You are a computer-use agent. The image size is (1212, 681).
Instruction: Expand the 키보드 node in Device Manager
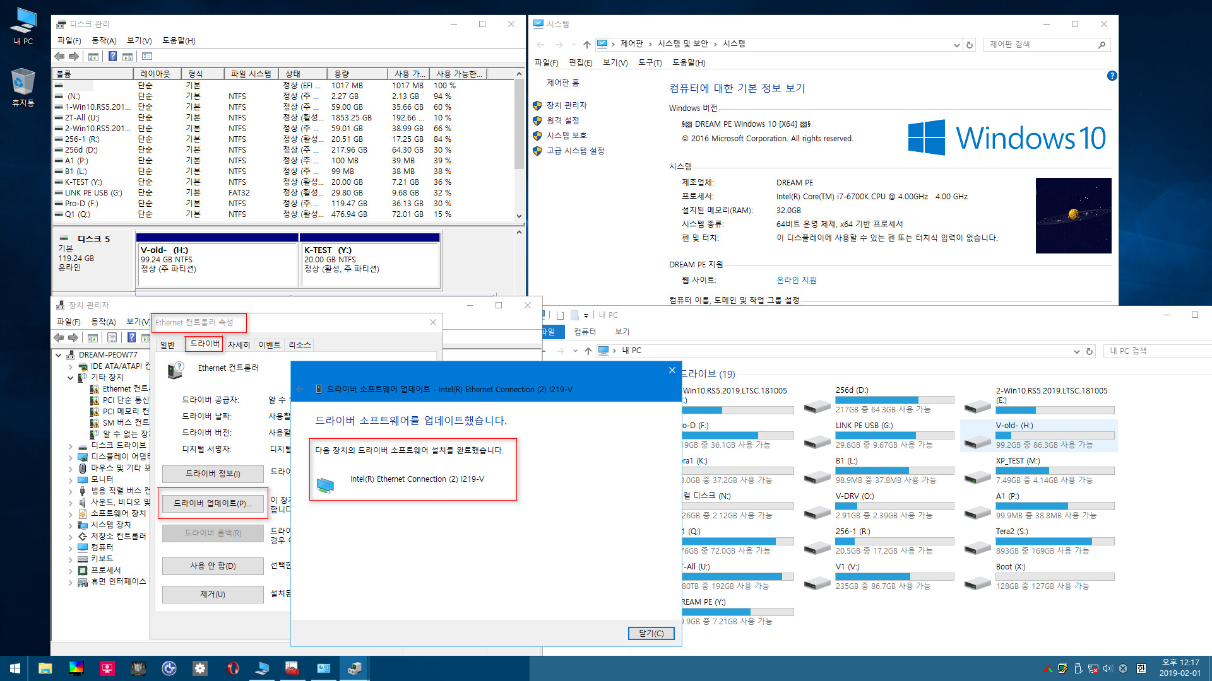71,559
